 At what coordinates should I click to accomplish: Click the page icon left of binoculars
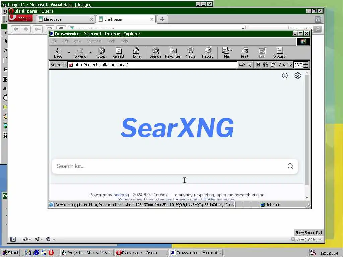[258, 65]
